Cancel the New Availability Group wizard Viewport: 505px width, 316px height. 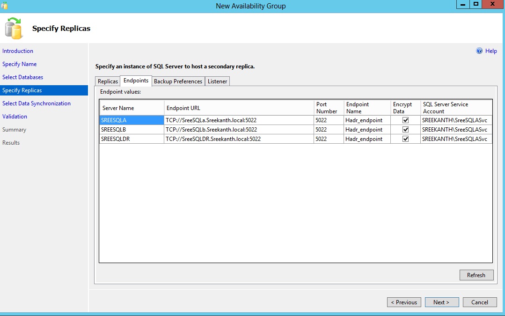(479, 302)
